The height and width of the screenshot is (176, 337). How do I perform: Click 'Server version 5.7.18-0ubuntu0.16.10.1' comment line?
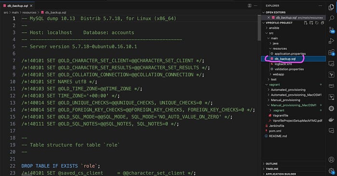click(79, 47)
